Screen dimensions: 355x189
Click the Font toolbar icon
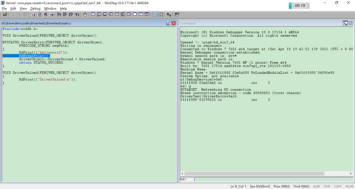[169, 14]
